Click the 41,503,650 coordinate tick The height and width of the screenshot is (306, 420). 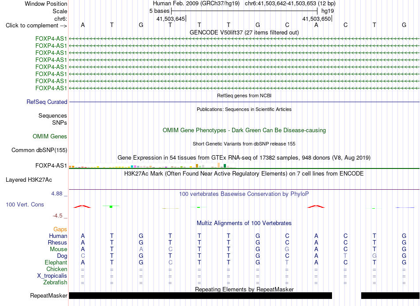pos(317,19)
